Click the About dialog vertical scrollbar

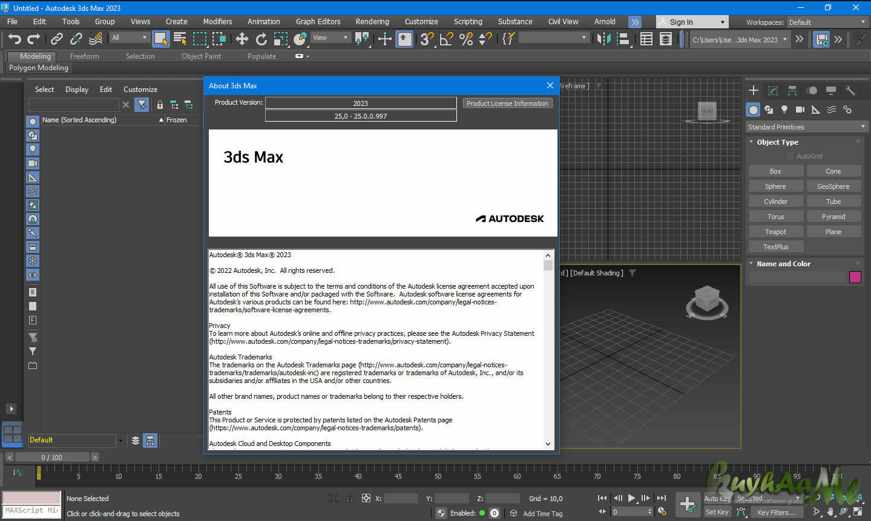pyautogui.click(x=548, y=350)
